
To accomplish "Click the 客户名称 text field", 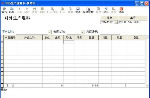I will [32, 32].
